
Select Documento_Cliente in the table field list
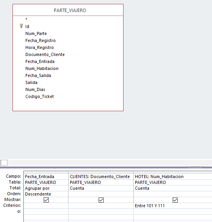point(45,54)
